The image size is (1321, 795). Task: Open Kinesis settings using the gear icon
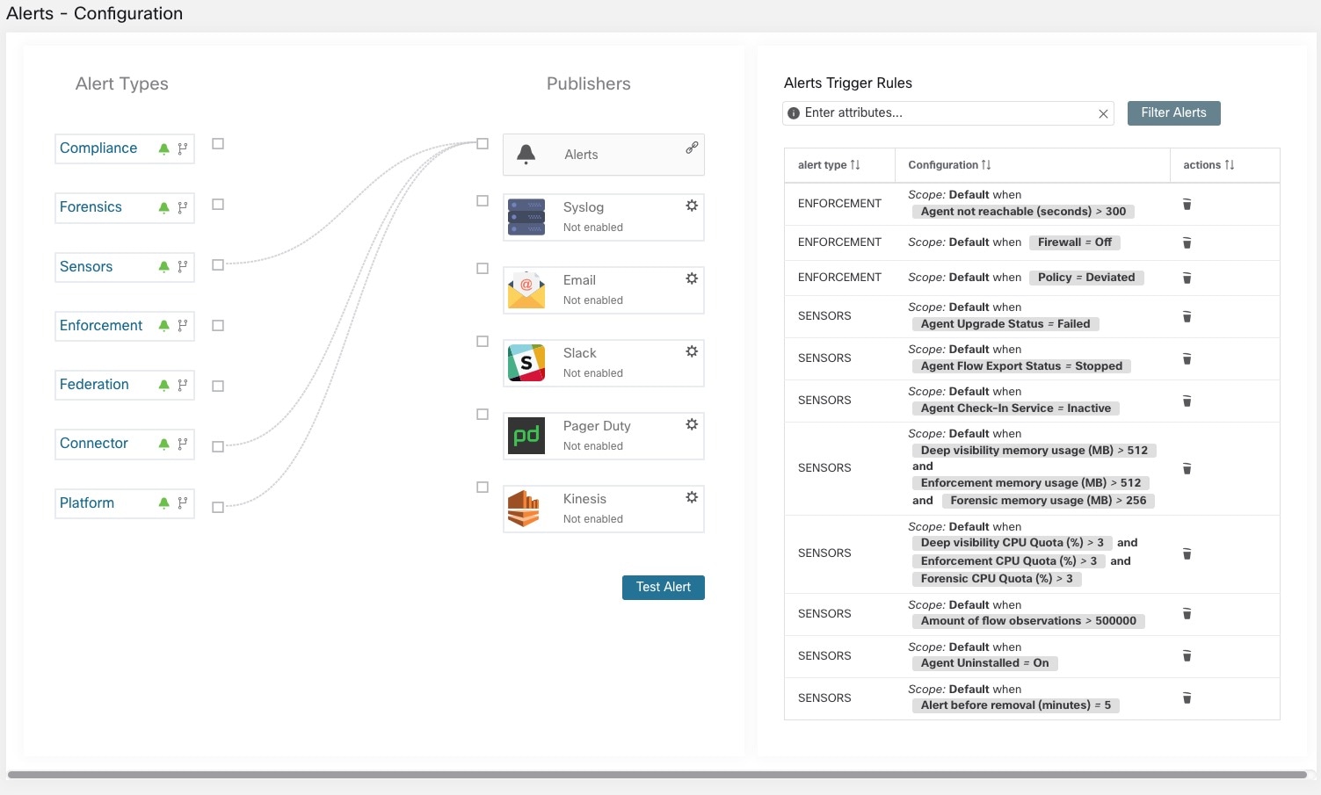tap(692, 495)
